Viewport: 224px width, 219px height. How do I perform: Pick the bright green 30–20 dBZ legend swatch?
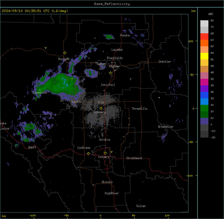tap(204, 108)
